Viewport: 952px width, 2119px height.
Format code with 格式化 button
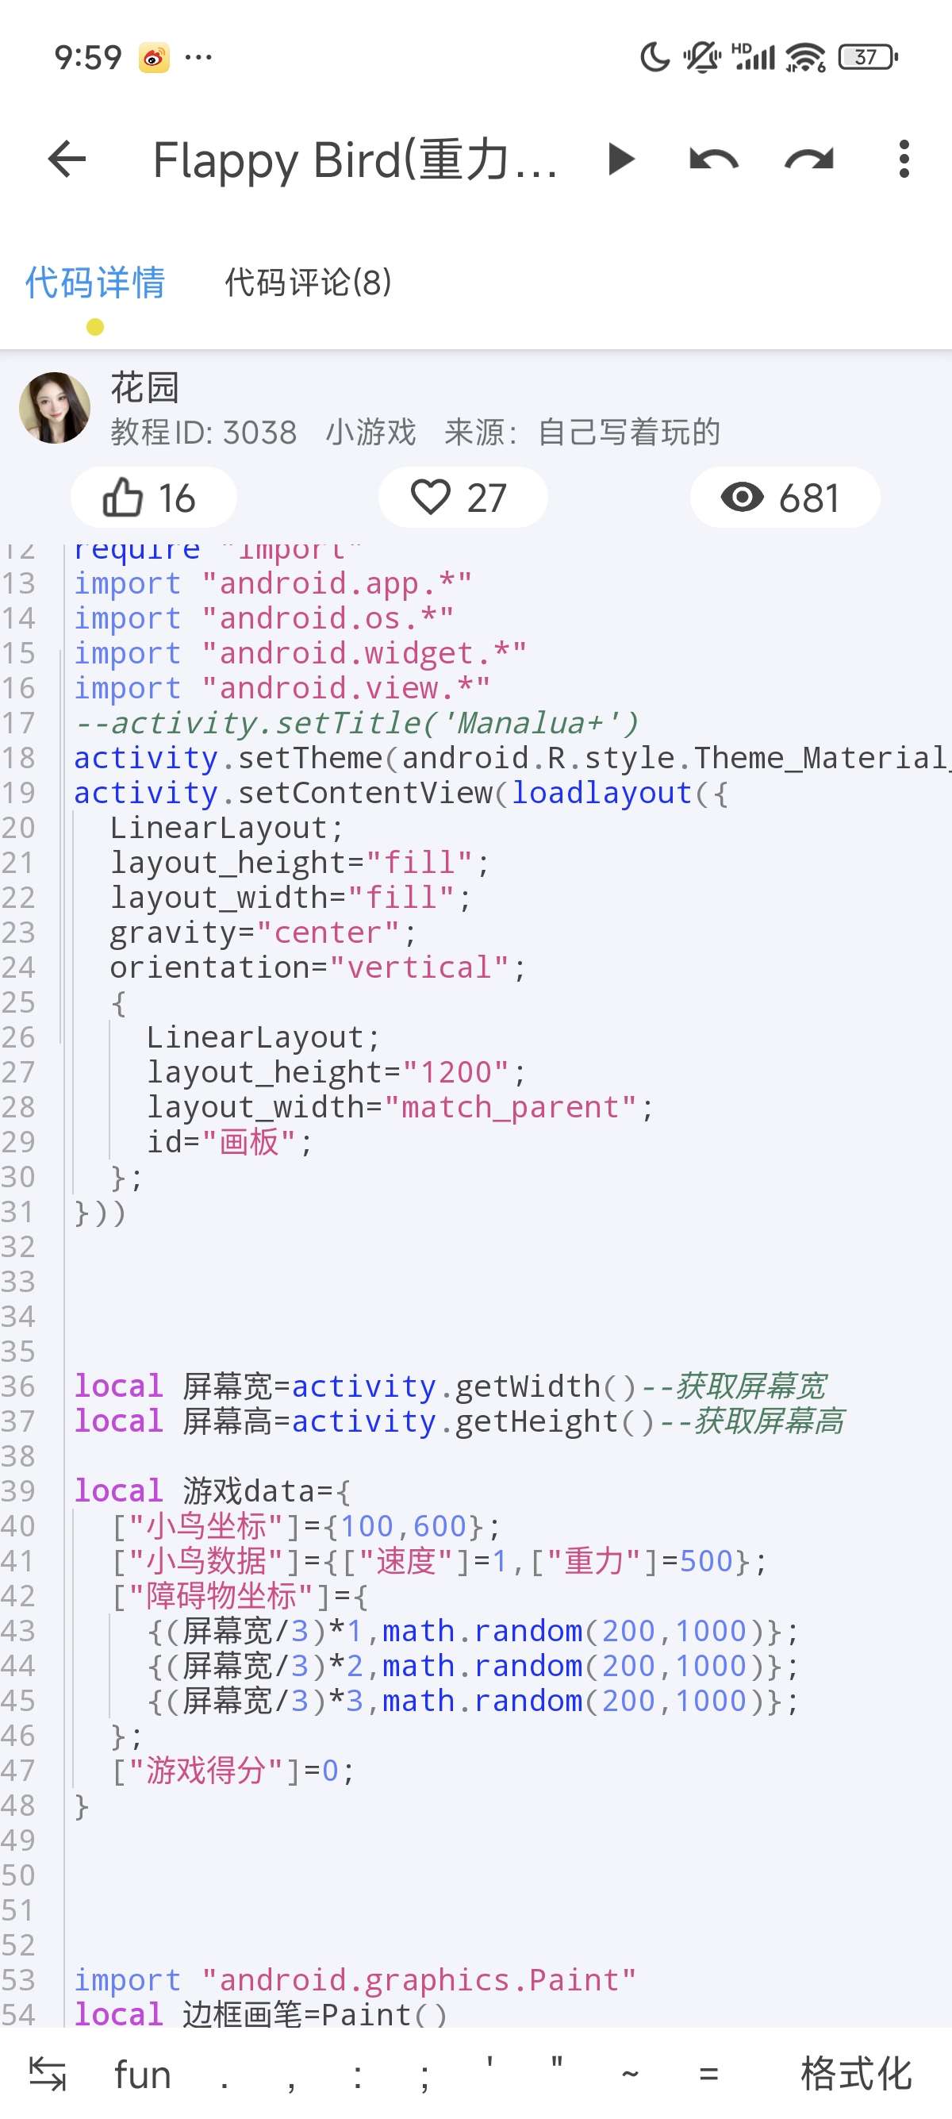[857, 2073]
